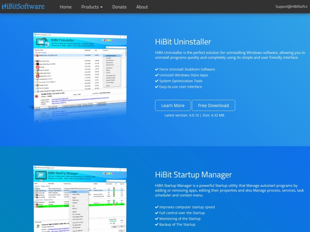Click checkmark beside Full control over the Startup
This screenshot has width=310, height=232.
click(157, 213)
